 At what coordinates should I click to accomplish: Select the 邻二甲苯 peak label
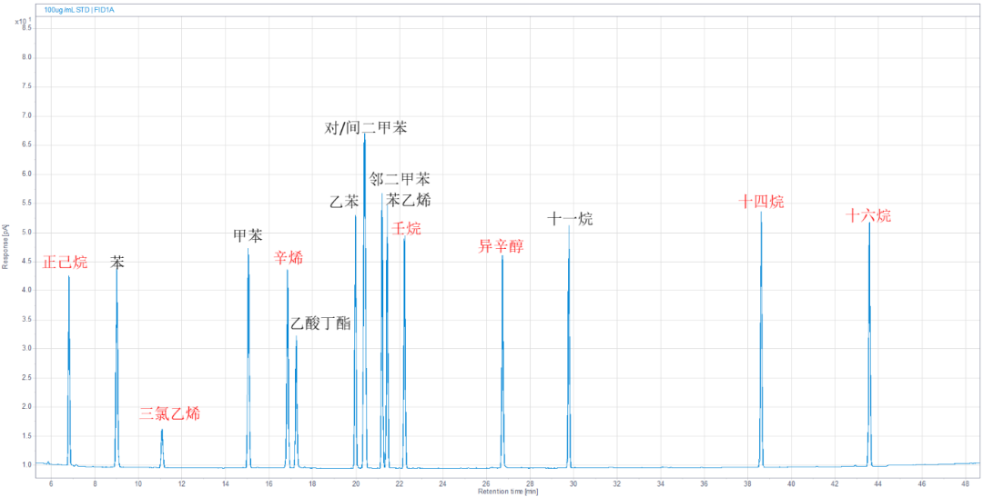[400, 179]
